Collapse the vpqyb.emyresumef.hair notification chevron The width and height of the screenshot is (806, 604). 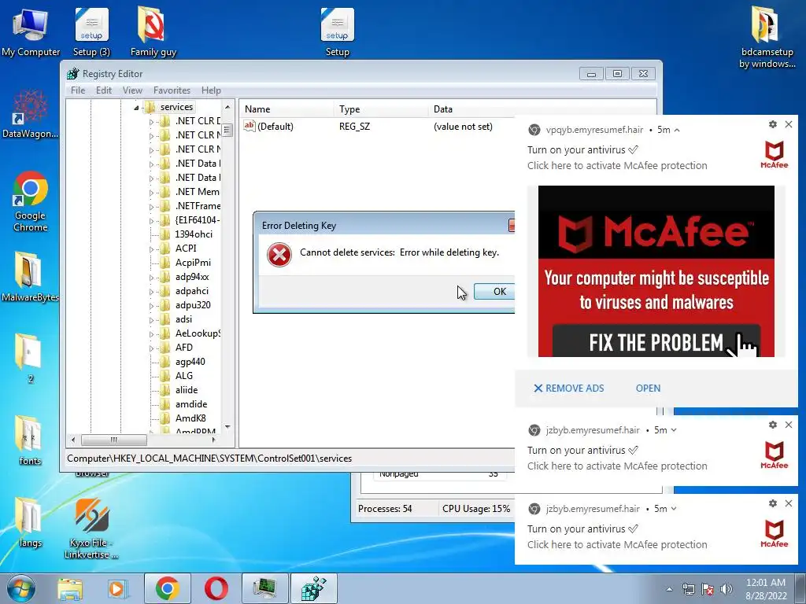677,130
